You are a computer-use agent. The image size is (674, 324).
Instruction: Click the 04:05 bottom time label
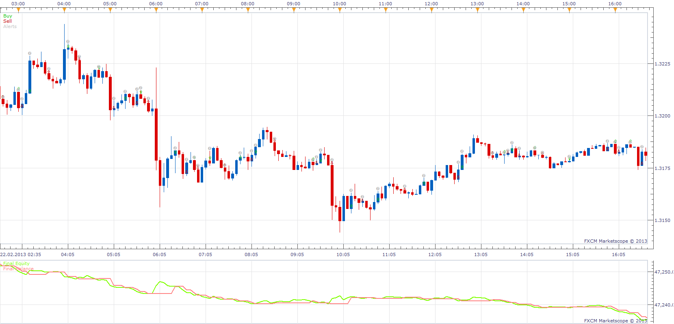[x=68, y=254]
